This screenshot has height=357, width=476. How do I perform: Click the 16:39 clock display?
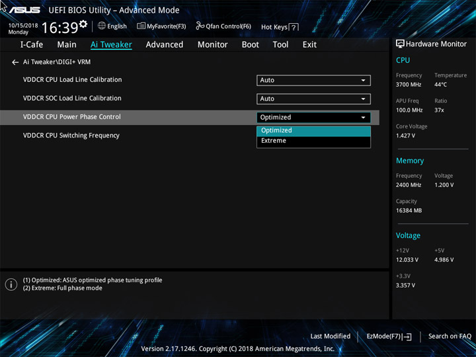pyautogui.click(x=59, y=28)
